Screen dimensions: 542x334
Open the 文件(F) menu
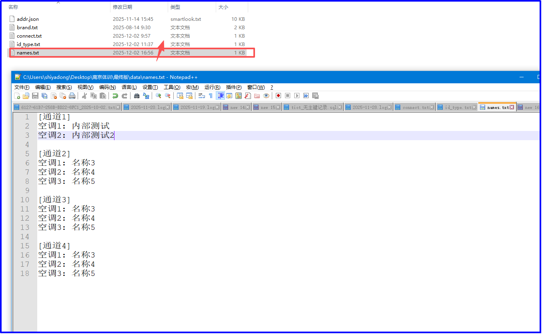click(22, 87)
